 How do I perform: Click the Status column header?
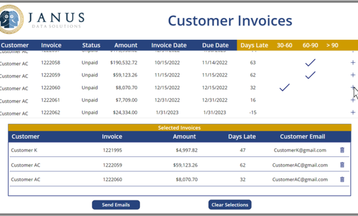[91, 45]
